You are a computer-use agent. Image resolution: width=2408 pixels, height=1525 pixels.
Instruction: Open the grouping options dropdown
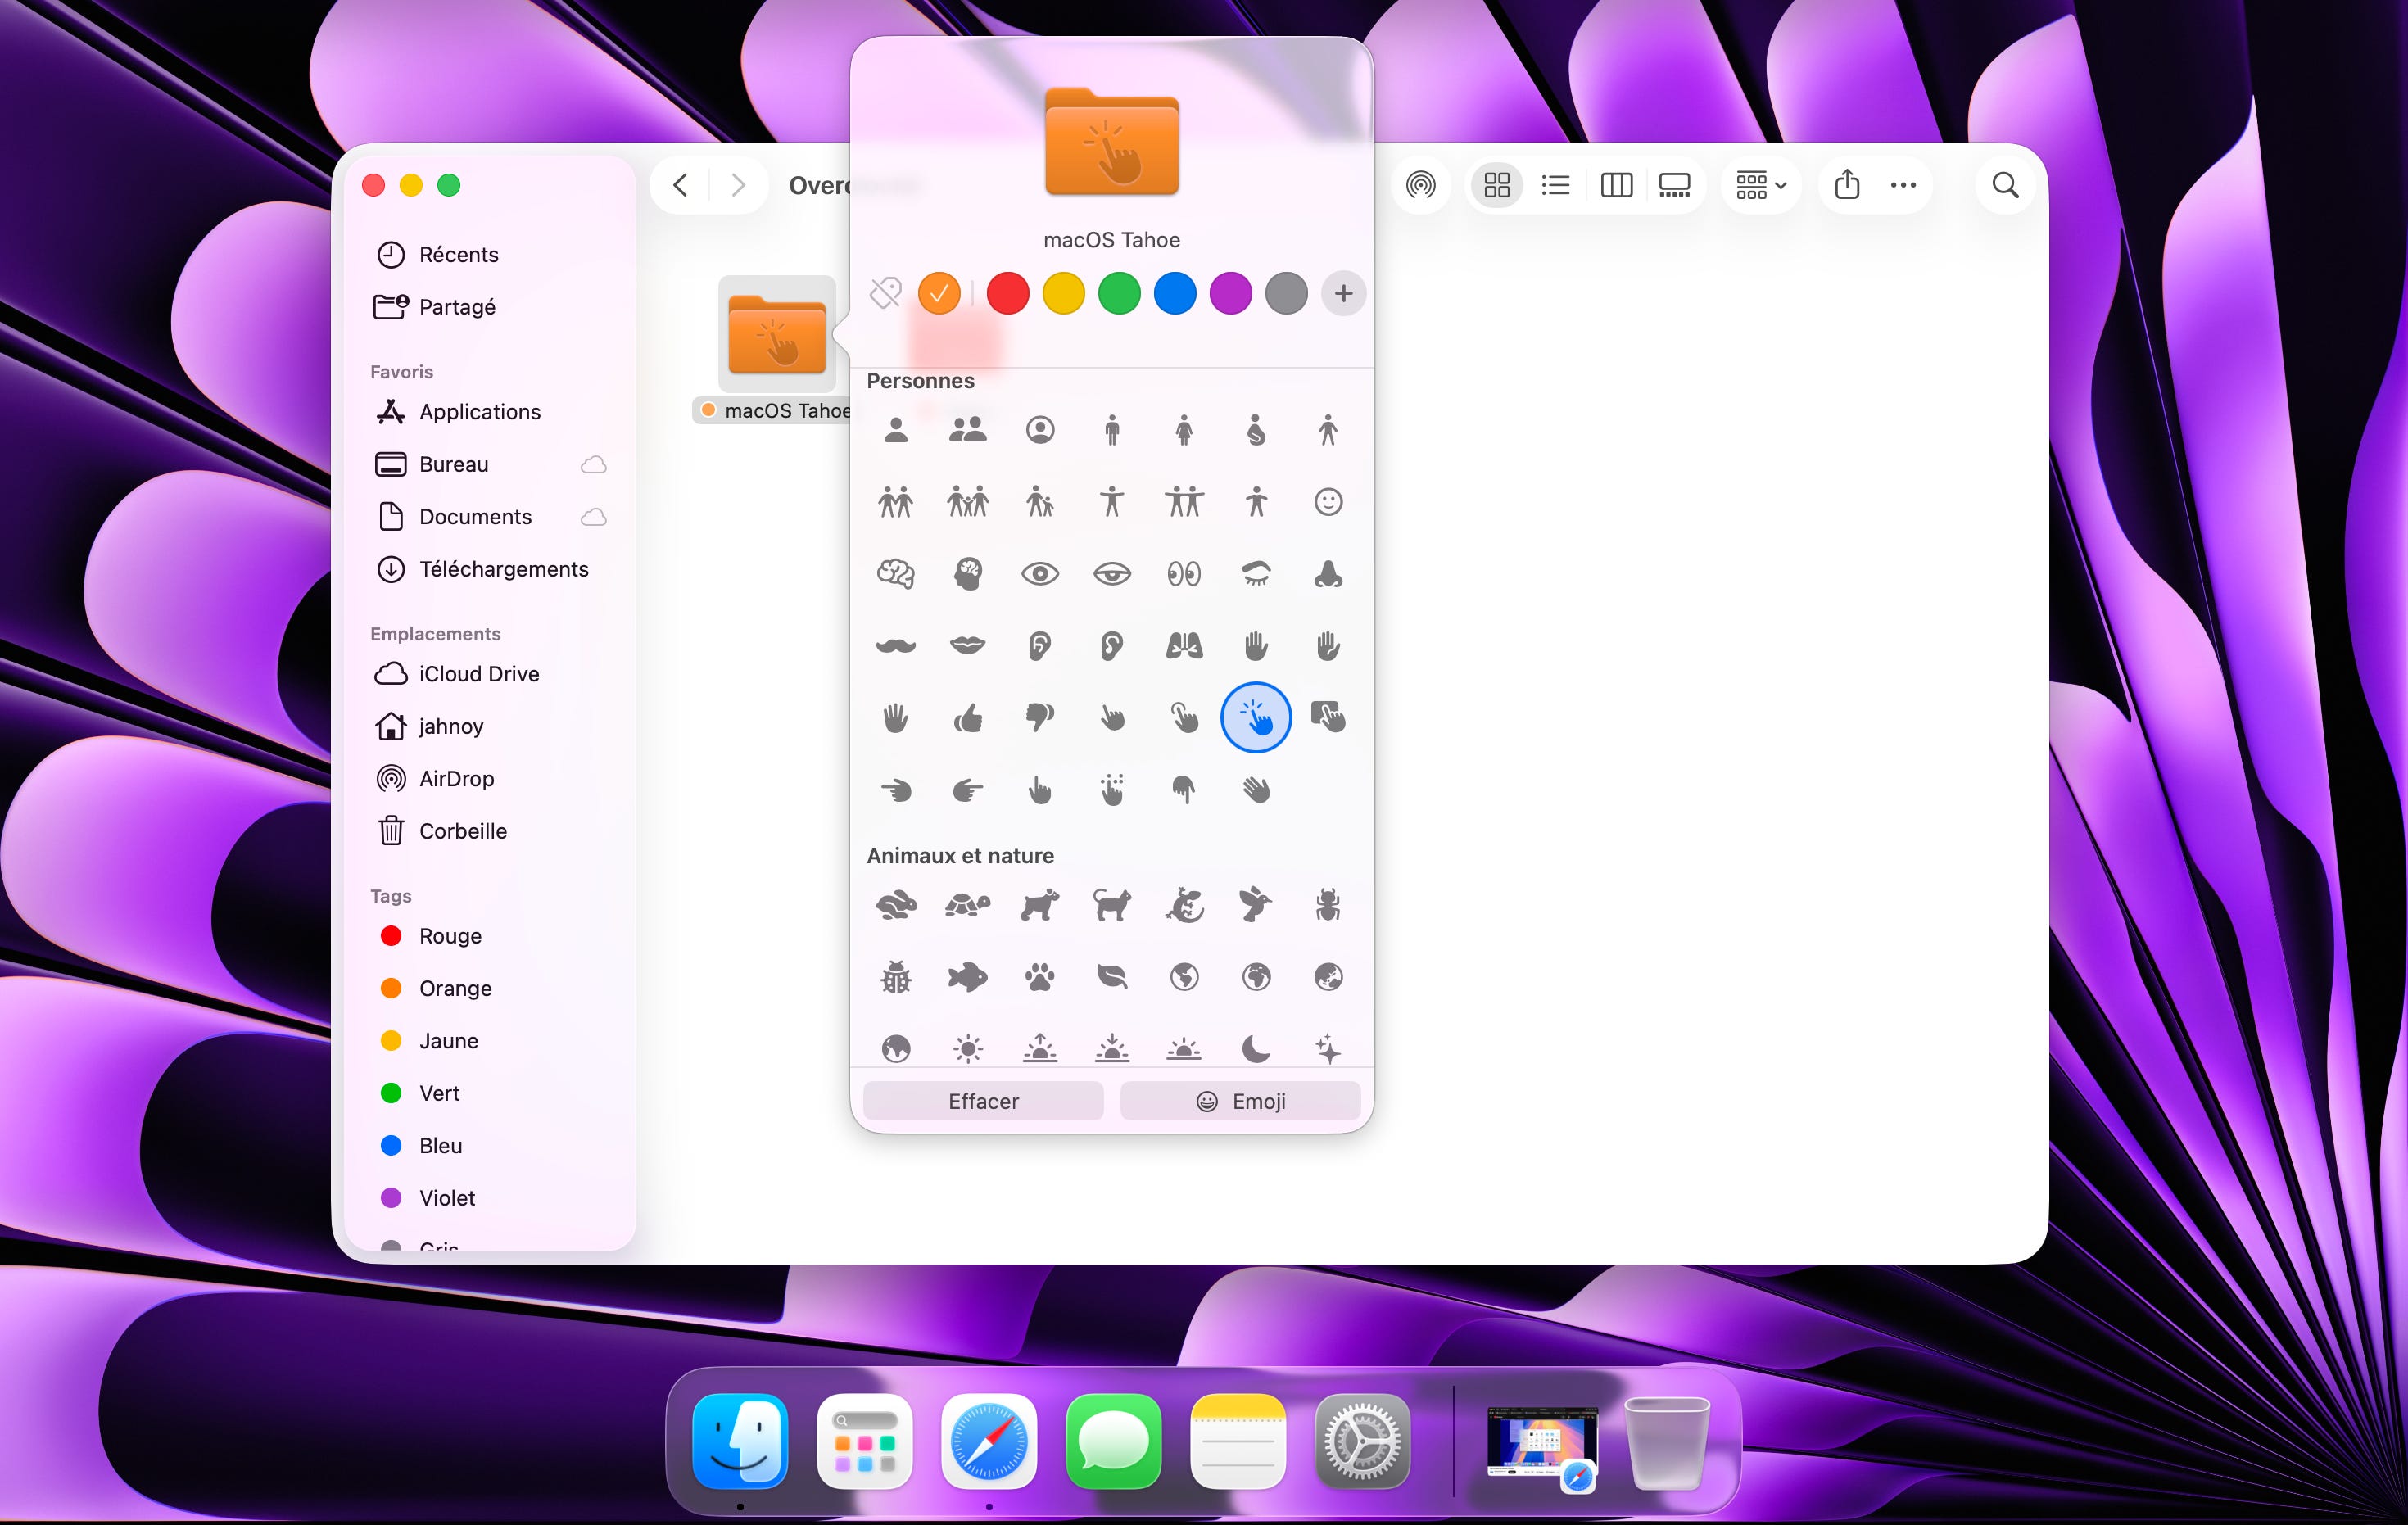coord(1760,185)
